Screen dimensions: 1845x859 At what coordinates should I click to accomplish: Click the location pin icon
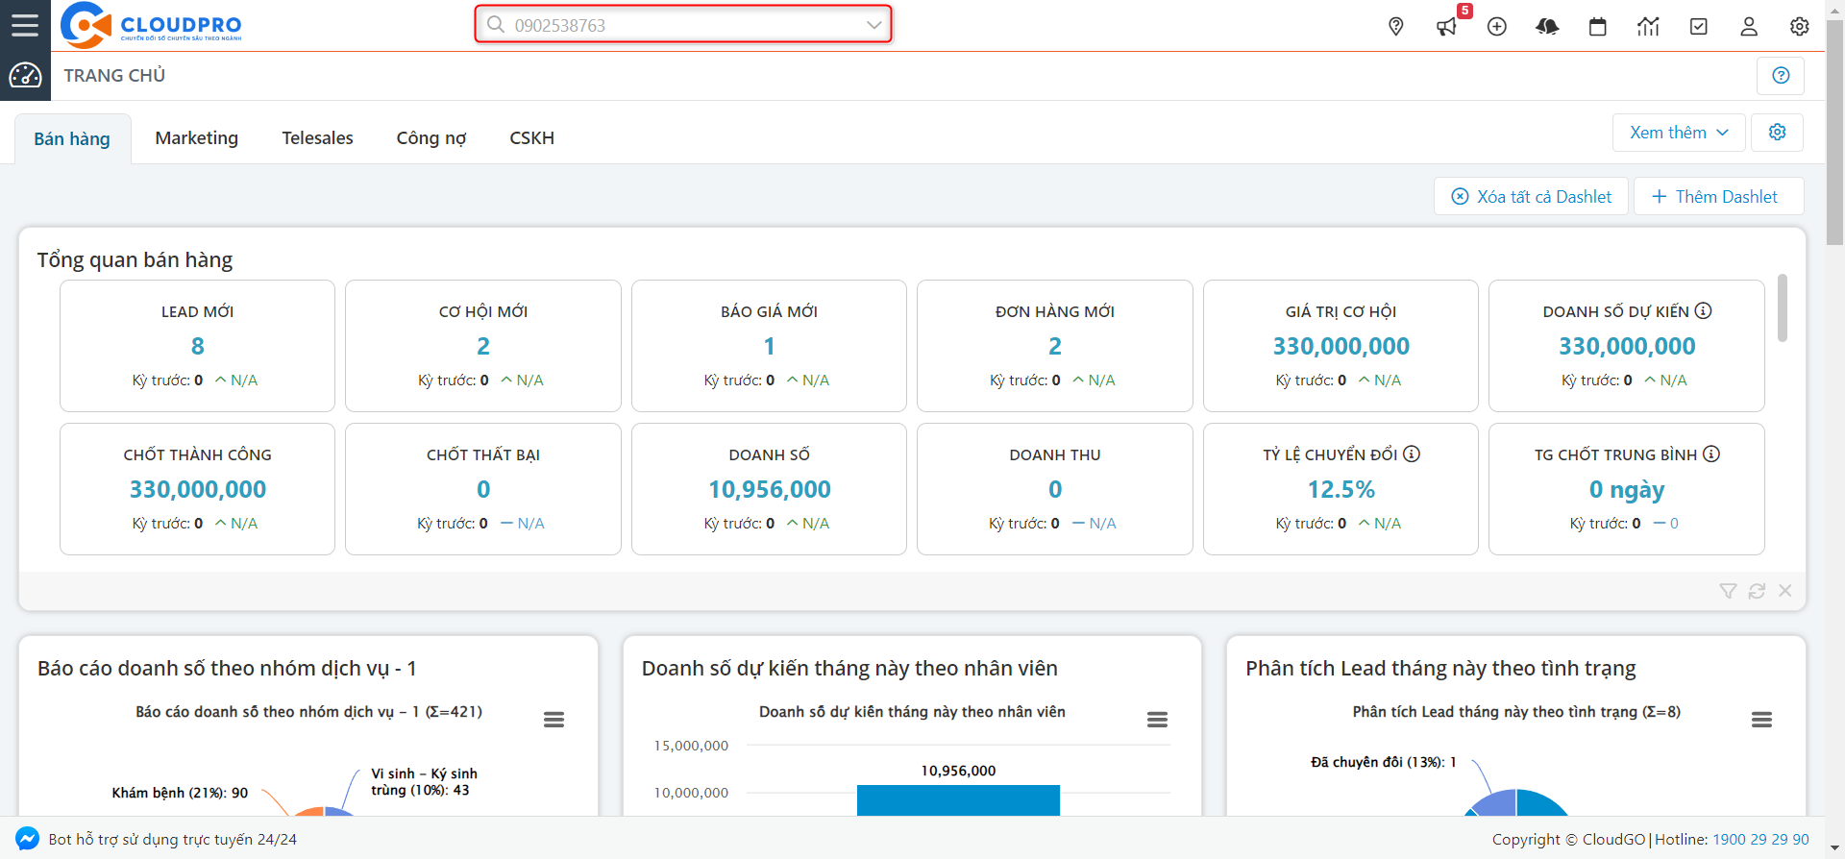coord(1396,26)
